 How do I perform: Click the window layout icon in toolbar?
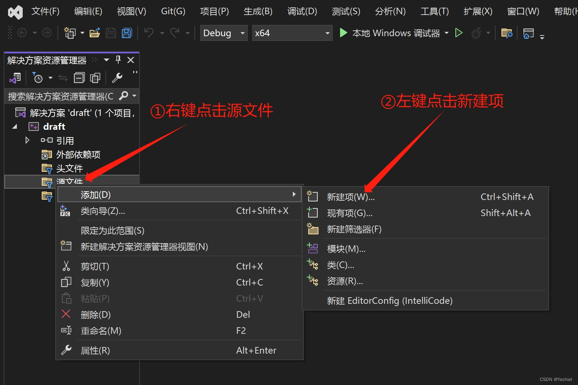(x=528, y=33)
